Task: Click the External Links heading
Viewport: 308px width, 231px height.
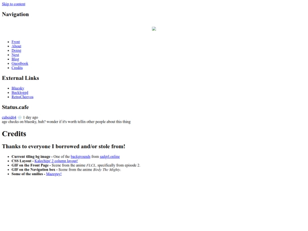Action: [21, 78]
